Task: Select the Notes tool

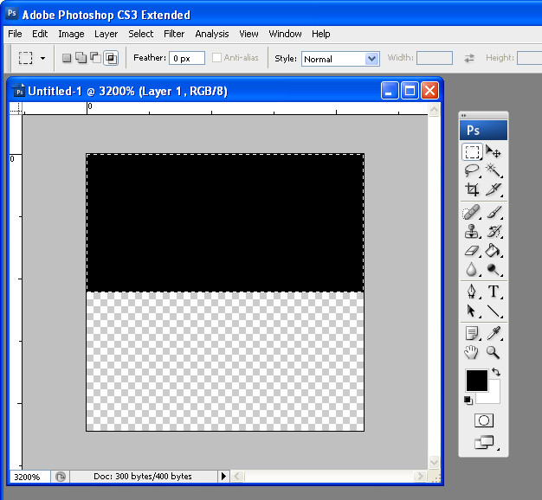Action: tap(472, 333)
